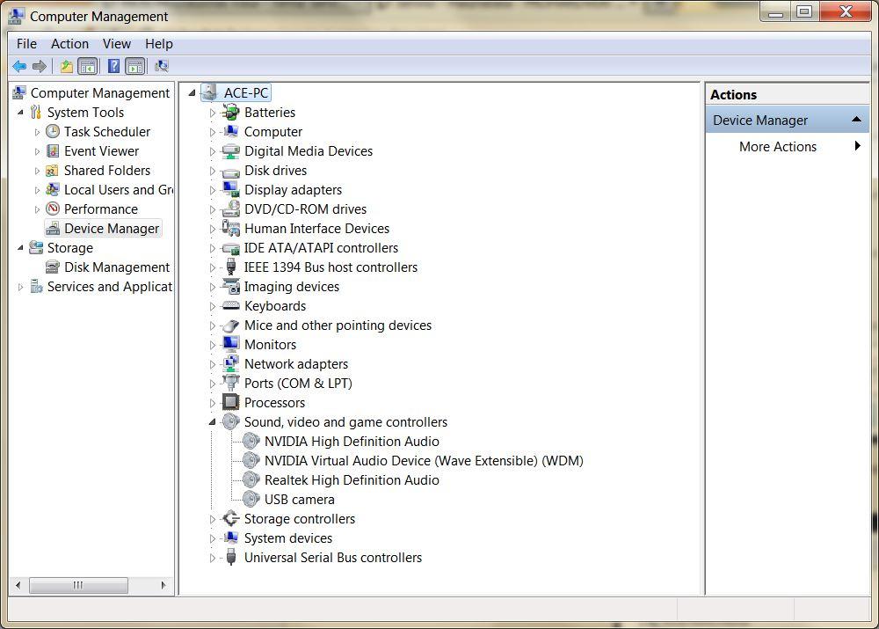Minimize the Computer Management window
Image resolution: width=879 pixels, height=629 pixels.
coord(775,12)
